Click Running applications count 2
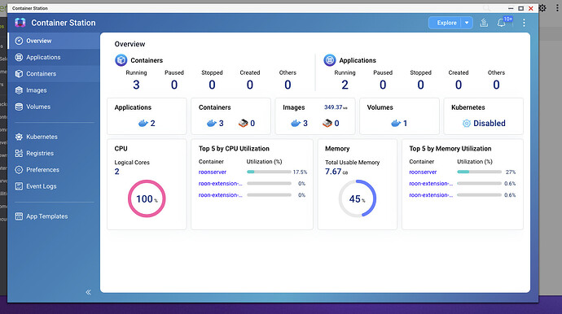This screenshot has height=314, width=562. (x=345, y=85)
